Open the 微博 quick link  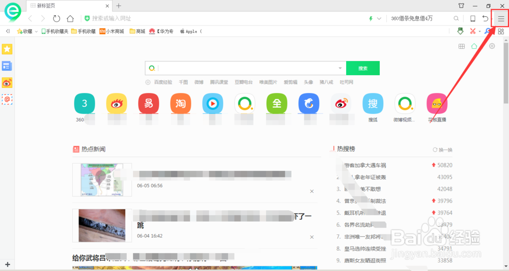click(199, 82)
